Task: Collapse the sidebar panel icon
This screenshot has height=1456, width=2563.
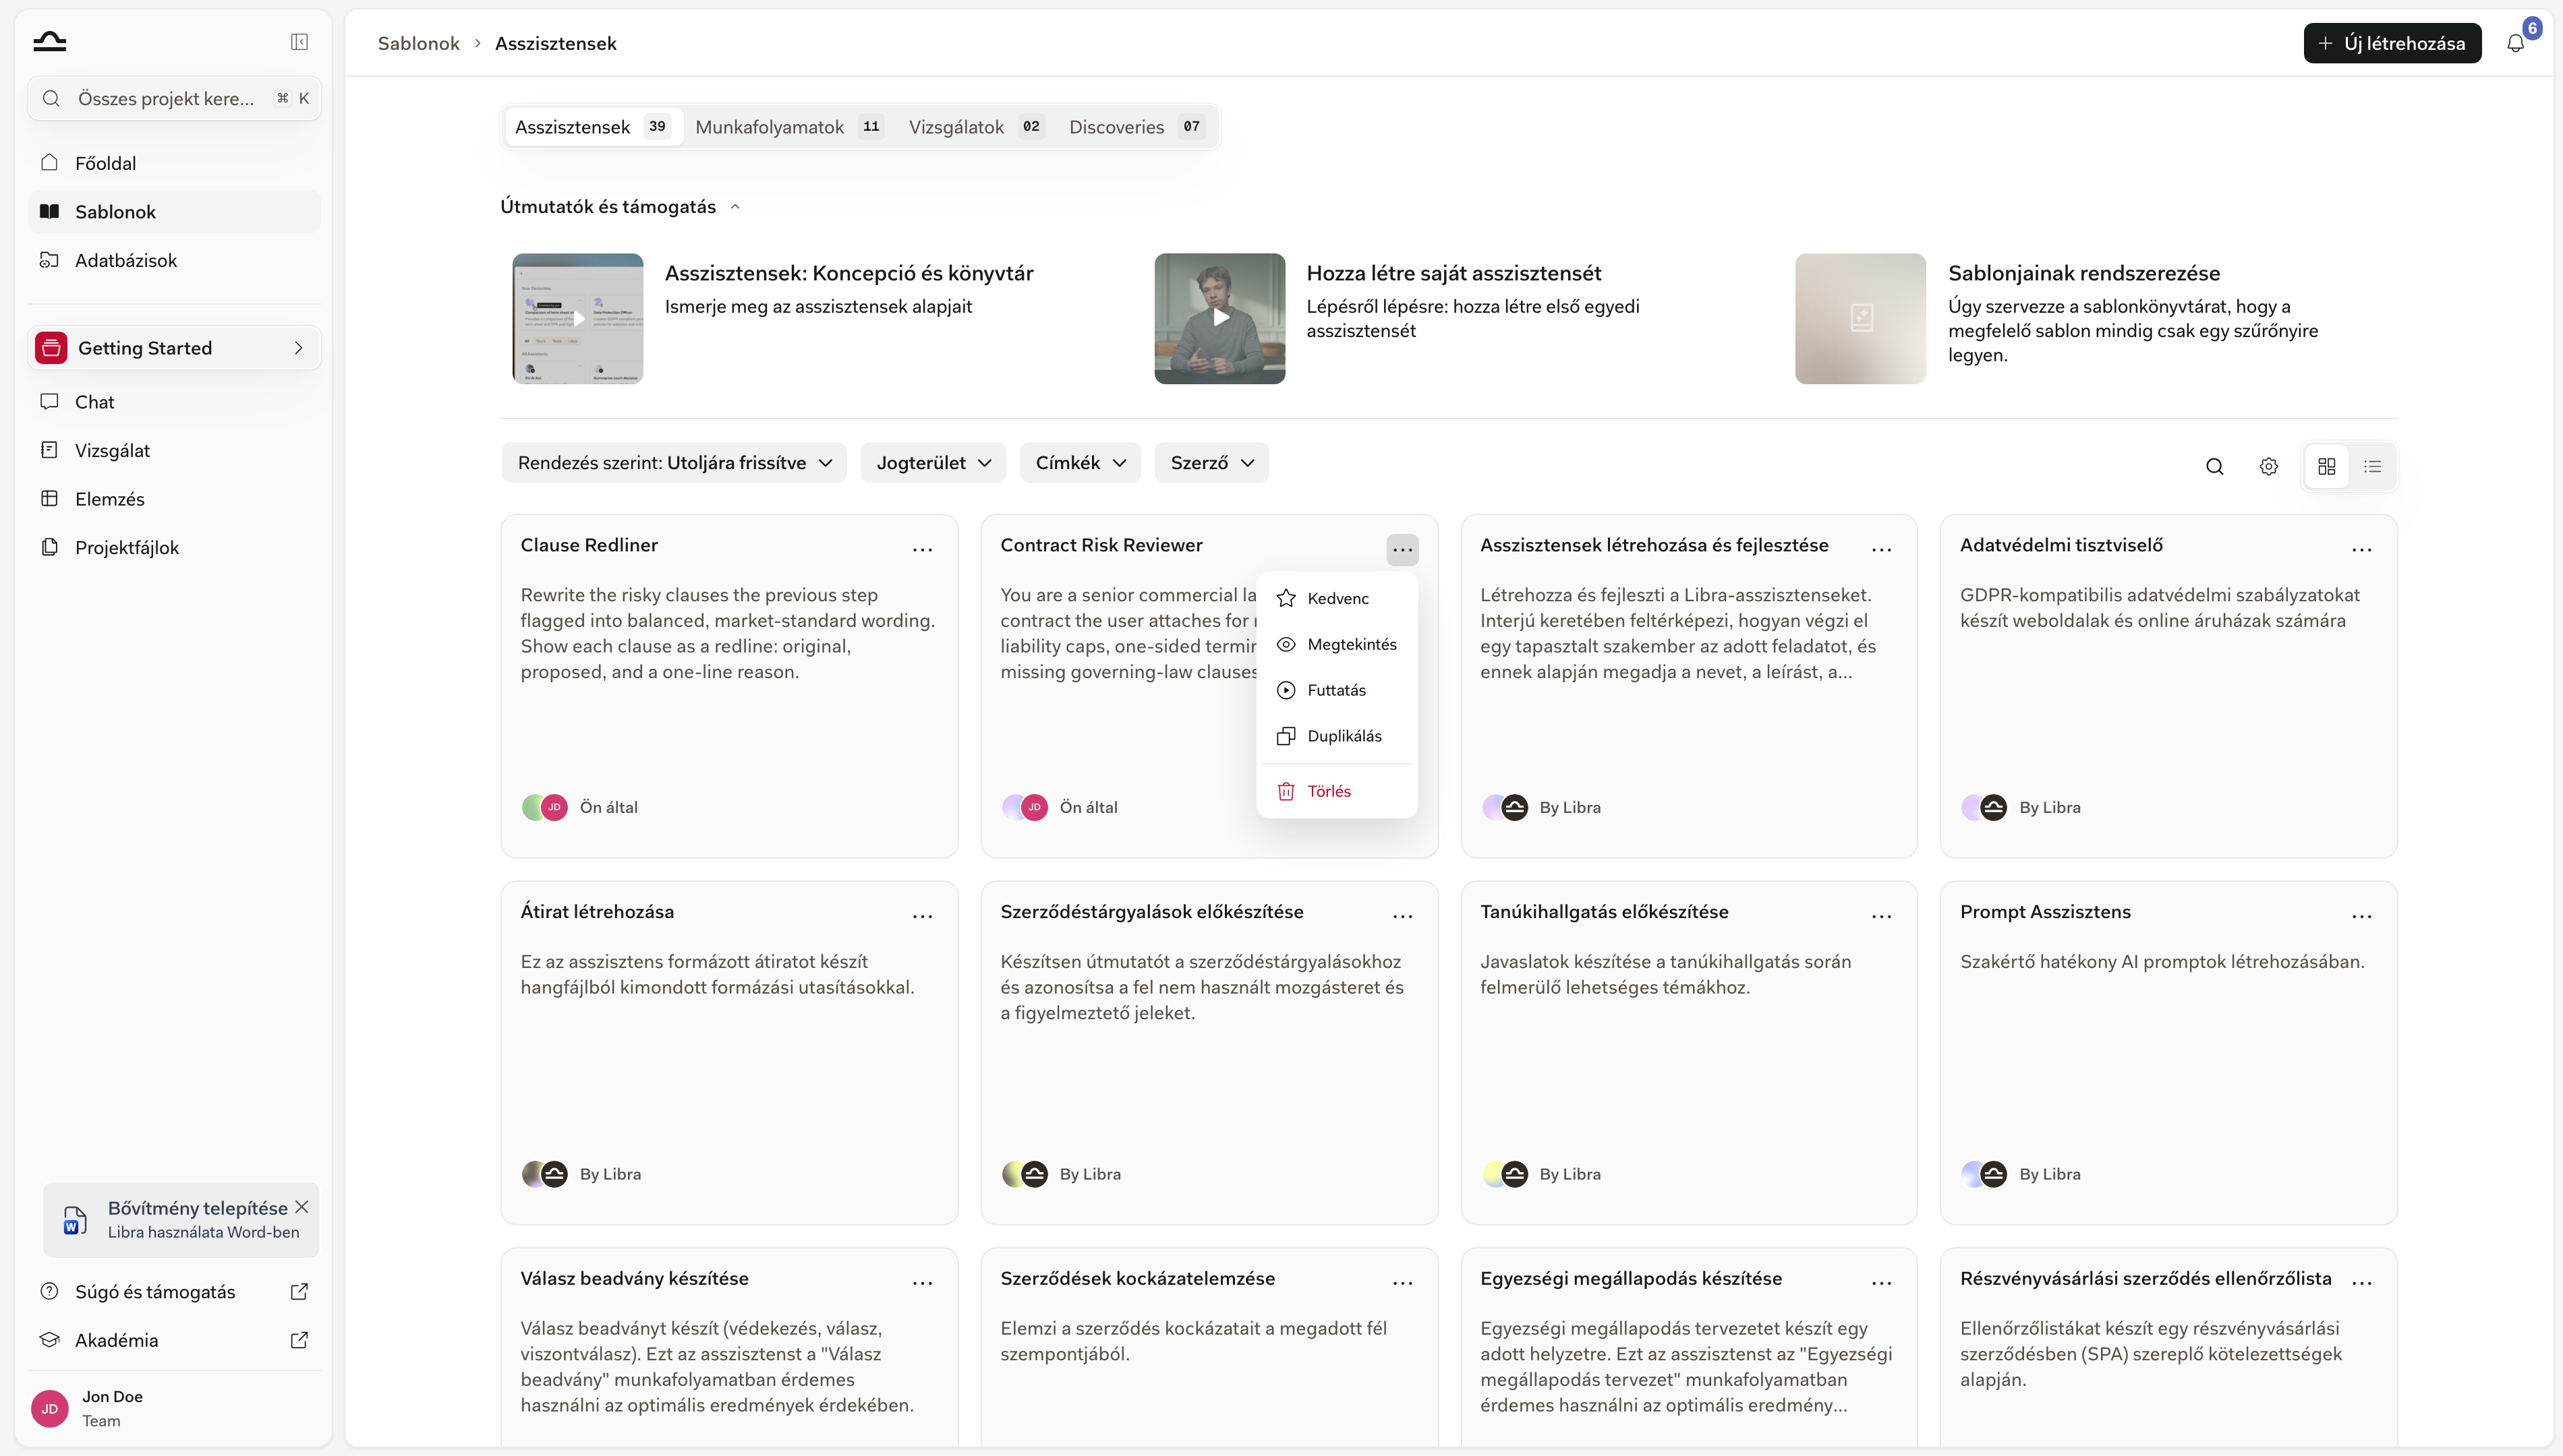Action: [299, 41]
